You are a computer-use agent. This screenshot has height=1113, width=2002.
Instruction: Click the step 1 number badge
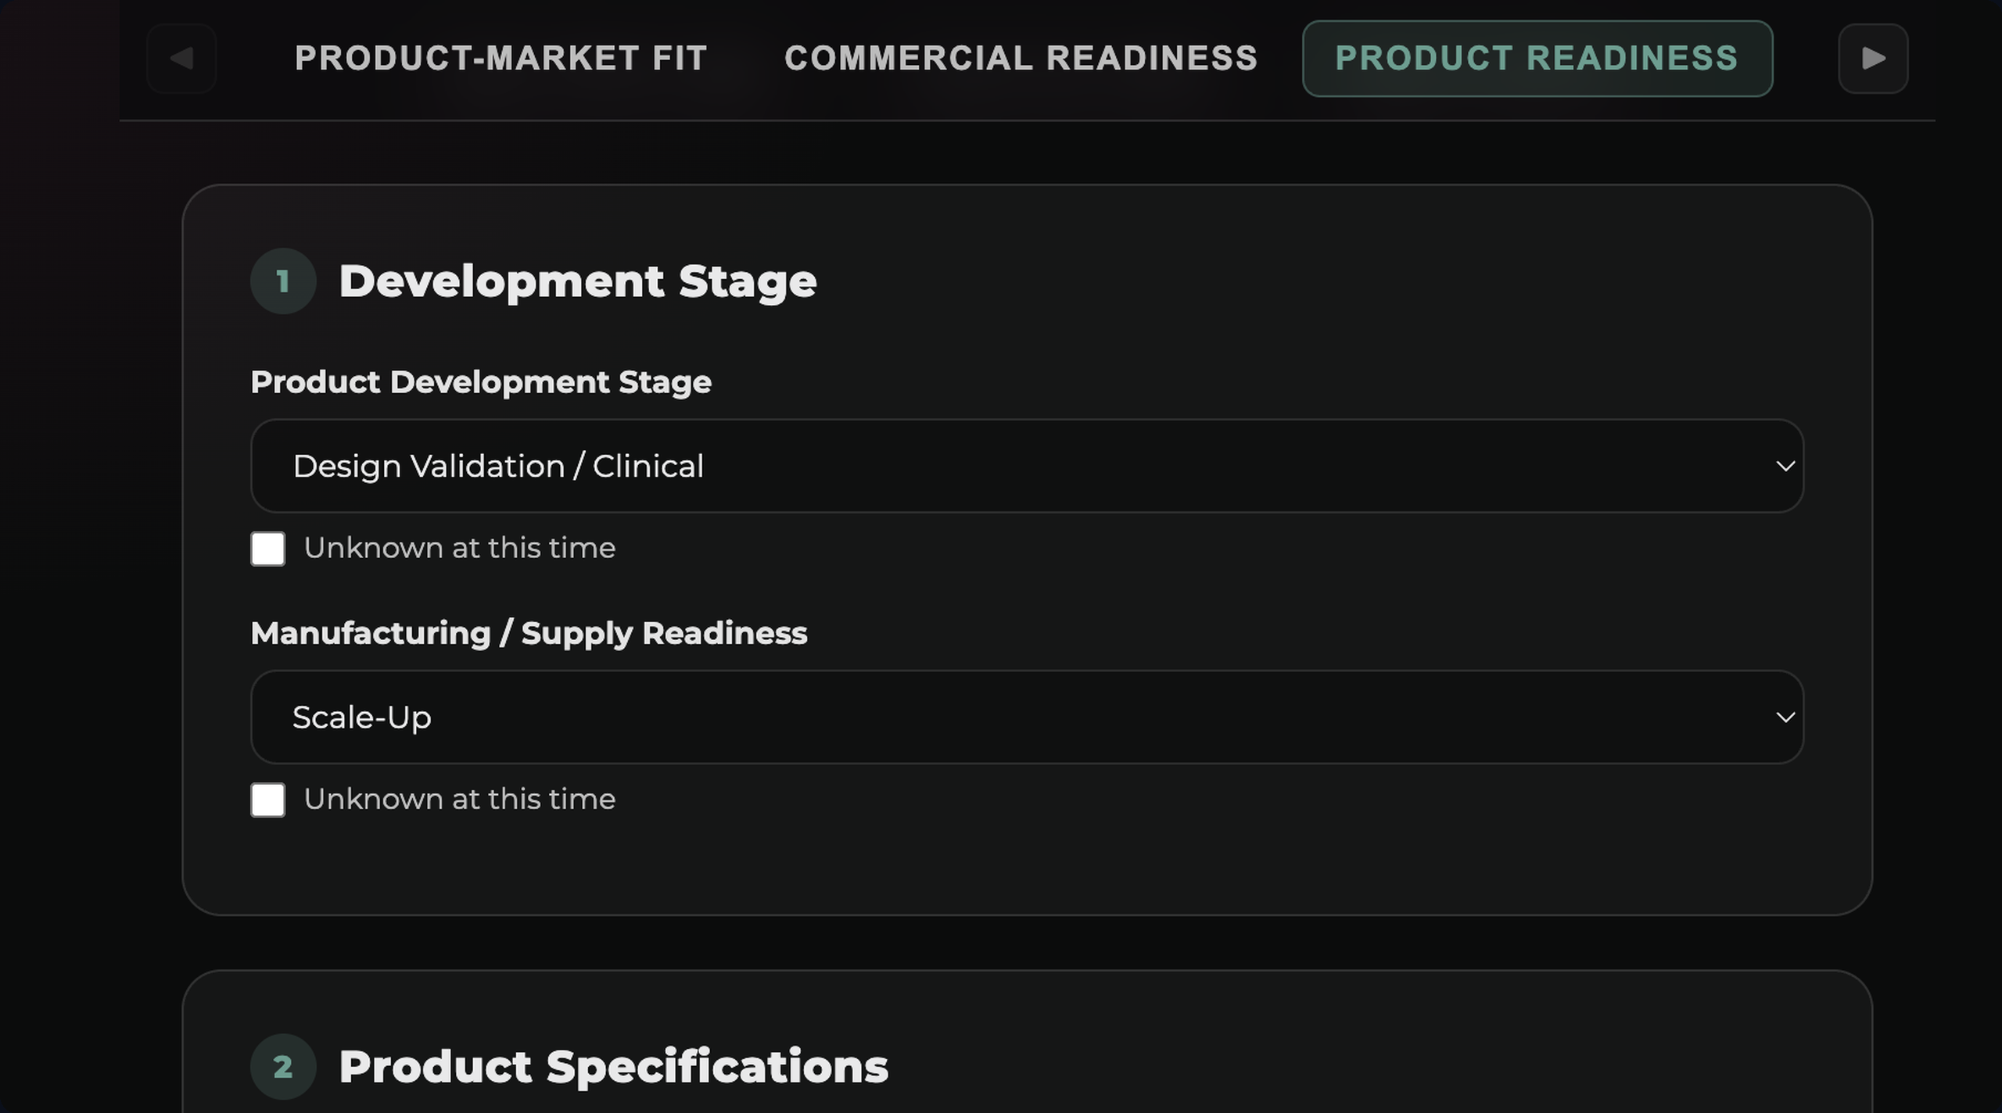tap(283, 281)
